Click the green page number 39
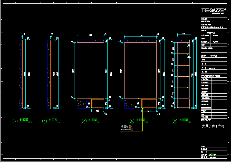Screen dimensions: 231x162 click(212, 155)
